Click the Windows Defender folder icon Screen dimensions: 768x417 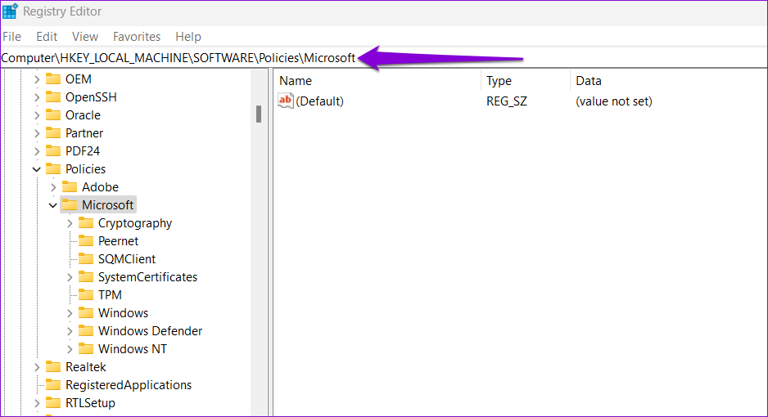(x=86, y=331)
